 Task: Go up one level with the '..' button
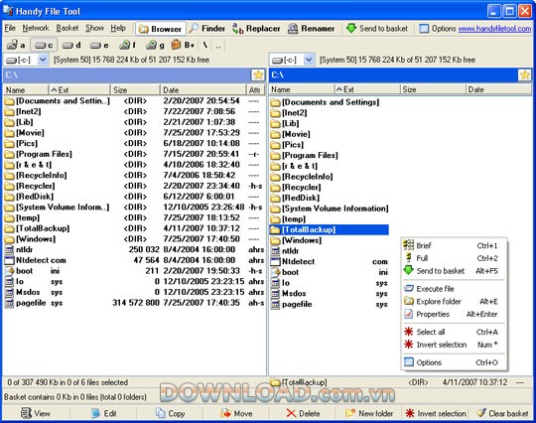tap(218, 45)
